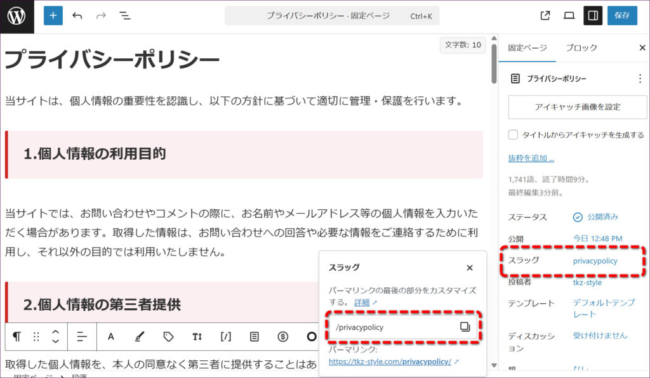Image resolution: width=650 pixels, height=378 pixels.
Task: Click the paragraph block type icon
Action: (x=17, y=336)
